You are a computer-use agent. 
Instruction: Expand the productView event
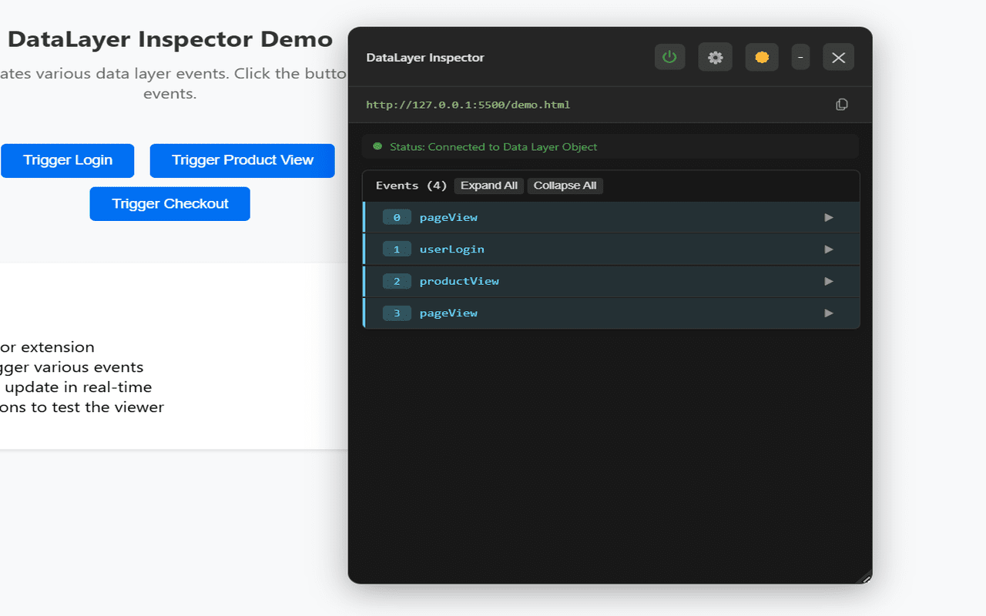click(829, 281)
